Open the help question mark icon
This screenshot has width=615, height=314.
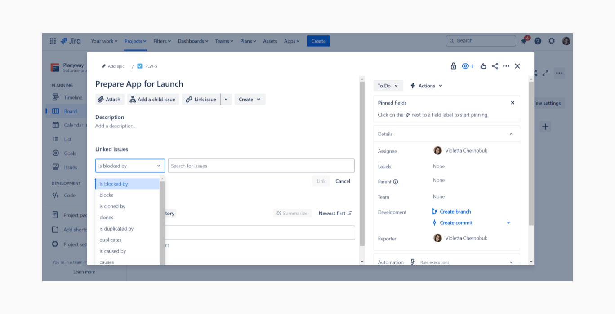[538, 41]
